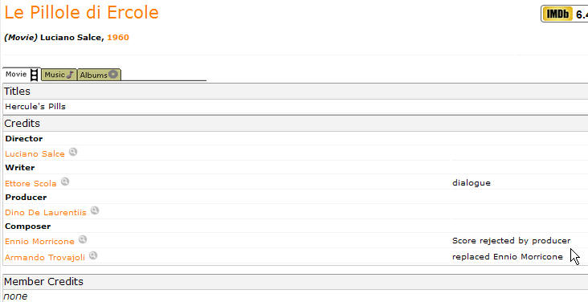Click the Le Pillole di Ercole title
588x302 pixels.
[x=81, y=12]
